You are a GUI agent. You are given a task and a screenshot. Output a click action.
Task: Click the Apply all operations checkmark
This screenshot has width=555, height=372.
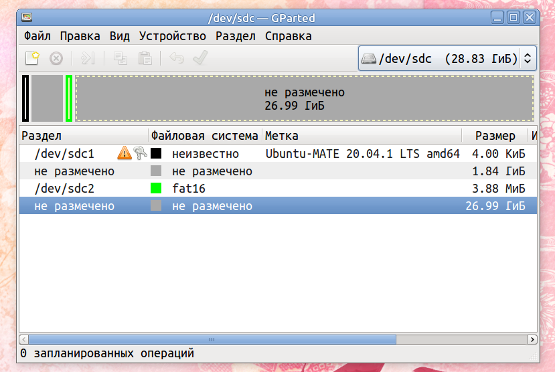point(200,58)
